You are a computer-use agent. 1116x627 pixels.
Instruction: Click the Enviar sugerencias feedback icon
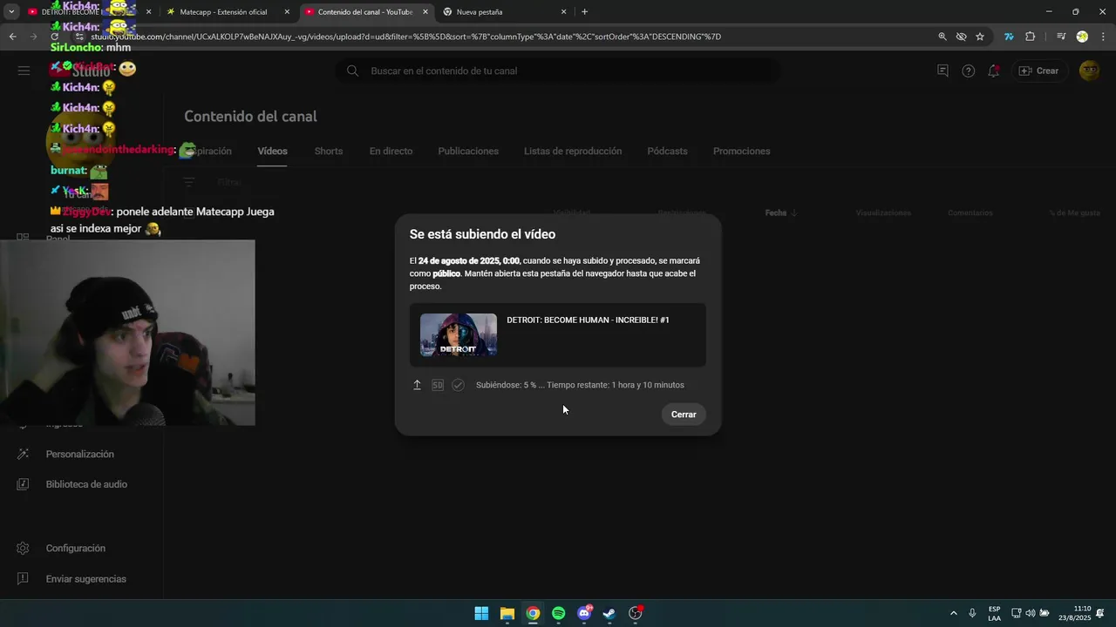pyautogui.click(x=24, y=578)
